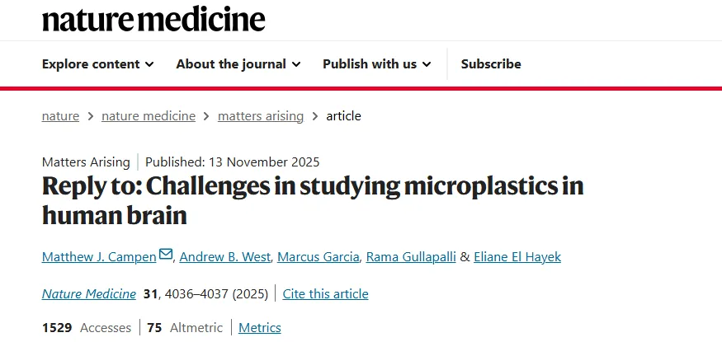Click the nature medicine logo
722x342 pixels.
tap(153, 18)
